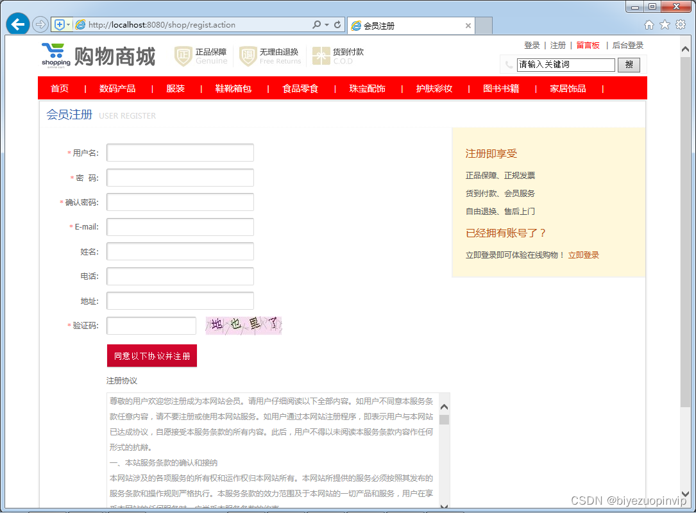This screenshot has height=513, width=696.
Task: Click the main page vertical scrollbar thumb
Action: pyautogui.click(x=685, y=231)
